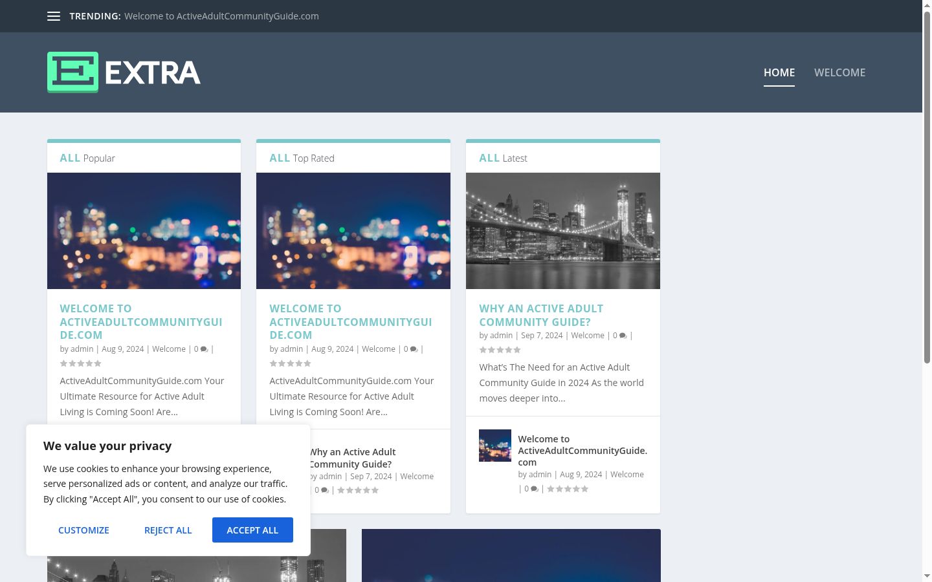Open Latest list link Welcome to ActiveAdultCommunityGuide.com
The image size is (932, 582).
(x=582, y=450)
